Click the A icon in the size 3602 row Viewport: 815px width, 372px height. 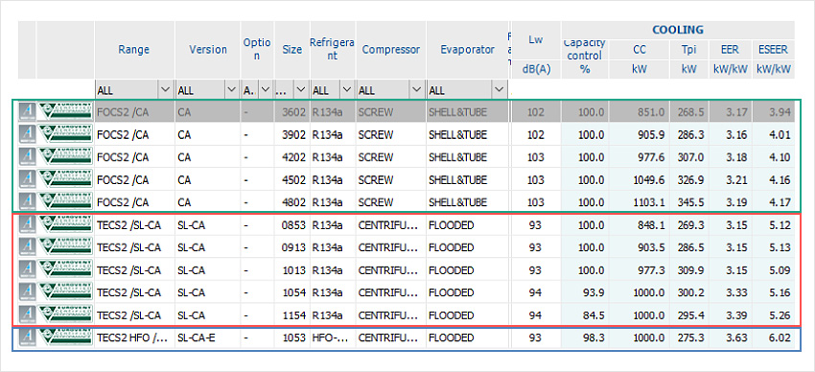coord(27,112)
